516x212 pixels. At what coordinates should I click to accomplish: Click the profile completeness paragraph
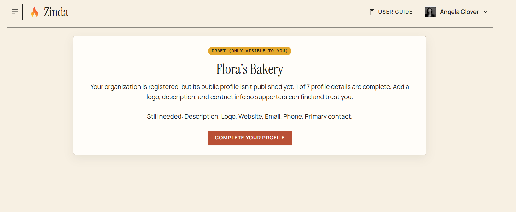[x=250, y=92]
